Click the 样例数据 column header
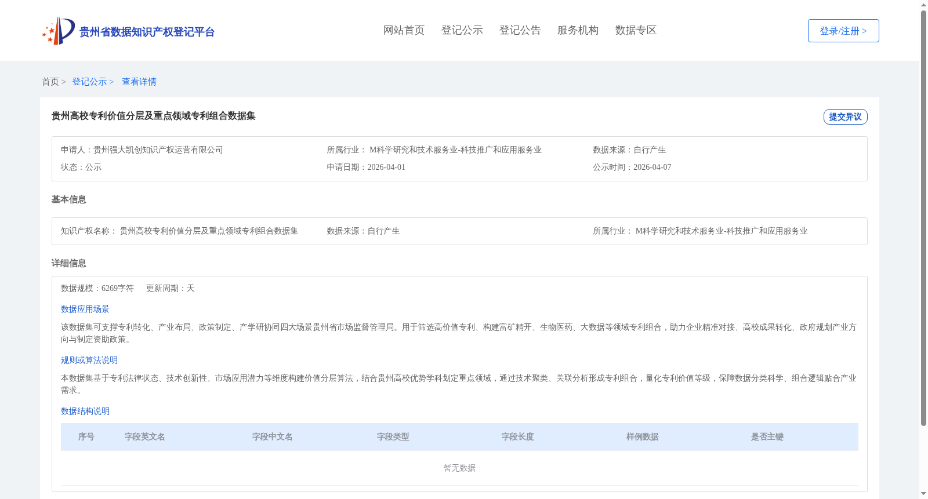Screen dimensions: 928x499 [643, 437]
